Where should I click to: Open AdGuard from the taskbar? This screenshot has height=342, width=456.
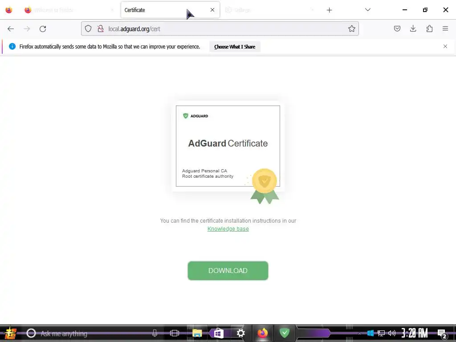click(x=285, y=333)
